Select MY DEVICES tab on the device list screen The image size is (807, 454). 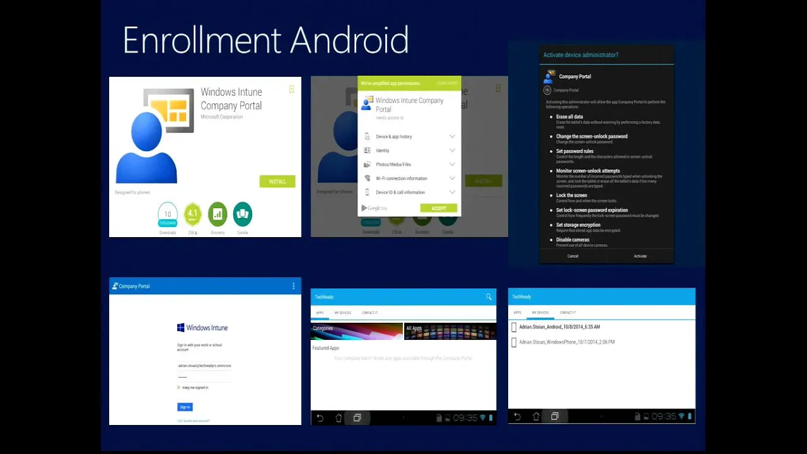click(x=540, y=313)
